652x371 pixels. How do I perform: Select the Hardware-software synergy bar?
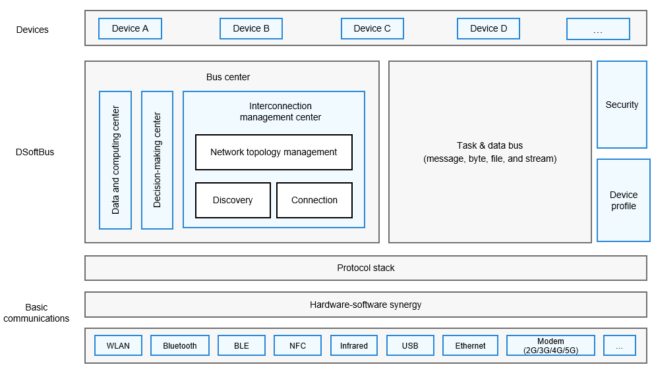tap(365, 305)
